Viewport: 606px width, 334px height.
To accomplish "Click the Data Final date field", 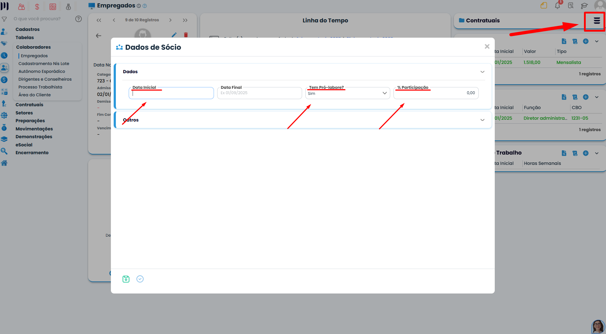I will pyautogui.click(x=259, y=93).
